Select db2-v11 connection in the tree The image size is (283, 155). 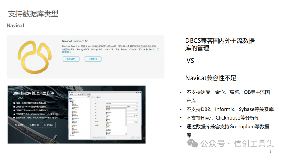tap(74, 104)
